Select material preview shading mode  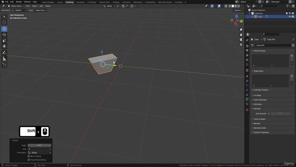(236, 6)
